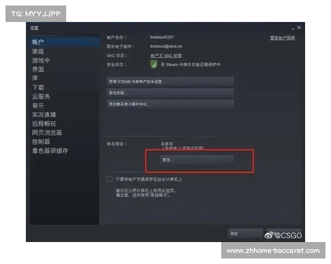The image size is (331, 264).
Task: Go to 游戏中 settings
Action: click(41, 61)
